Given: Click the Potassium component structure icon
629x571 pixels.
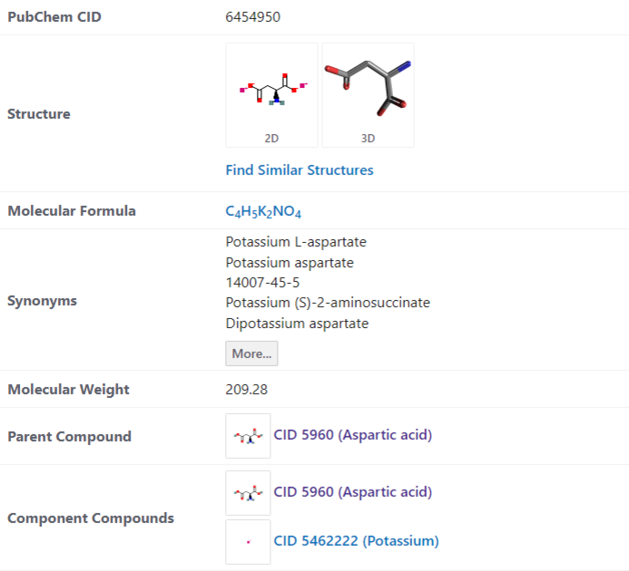Looking at the screenshot, I should coord(248,541).
